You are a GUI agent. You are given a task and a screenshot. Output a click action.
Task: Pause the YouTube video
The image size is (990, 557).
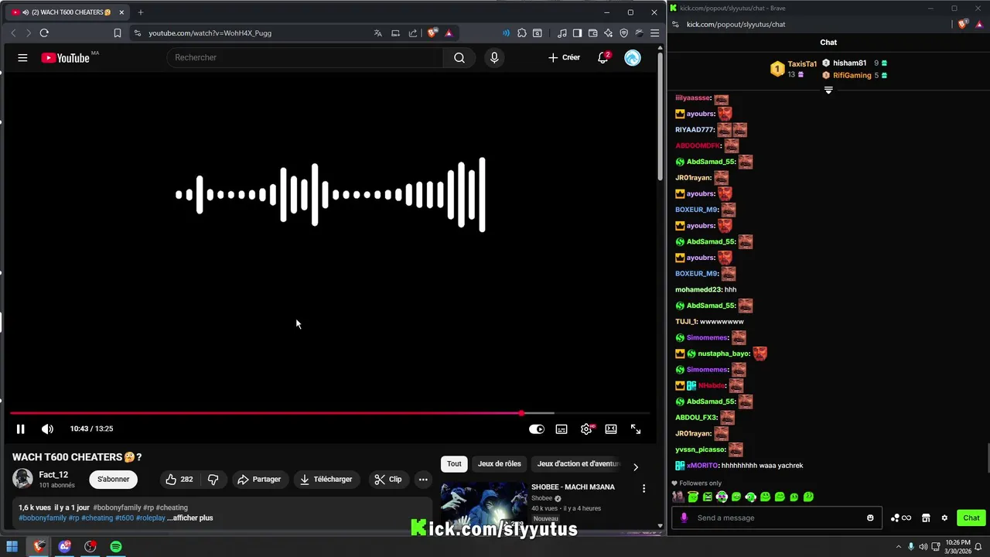[21, 429]
